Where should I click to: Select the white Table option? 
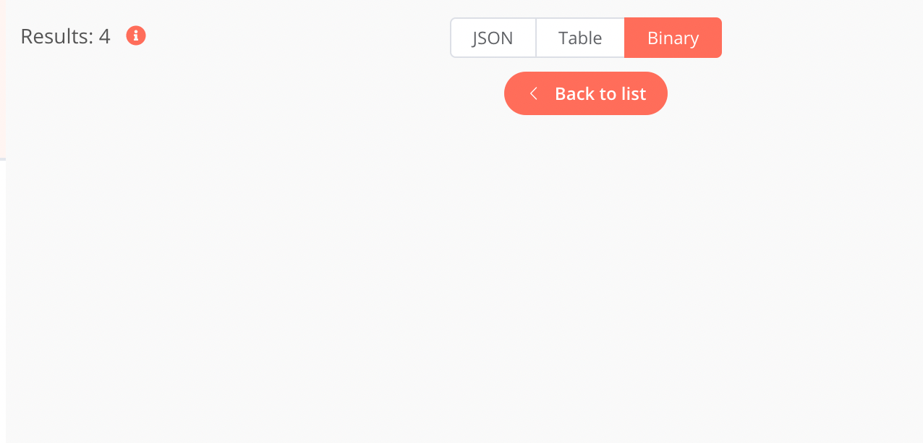tap(580, 38)
